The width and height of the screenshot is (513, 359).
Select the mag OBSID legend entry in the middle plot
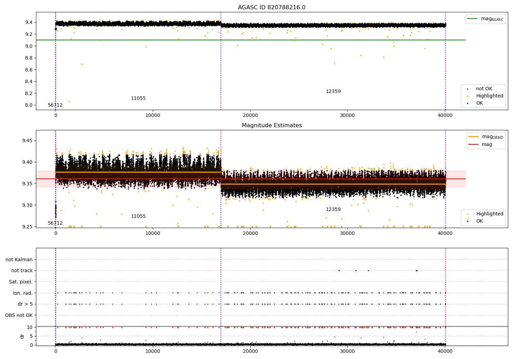[x=486, y=137]
